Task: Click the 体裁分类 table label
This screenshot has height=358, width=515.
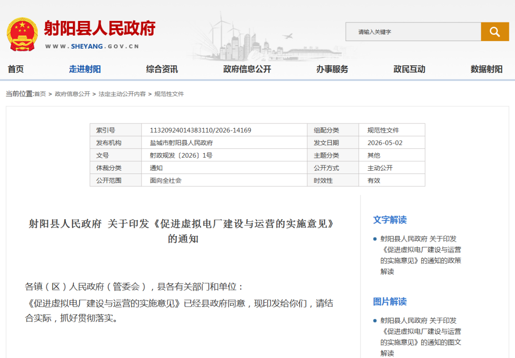Action: [109, 168]
